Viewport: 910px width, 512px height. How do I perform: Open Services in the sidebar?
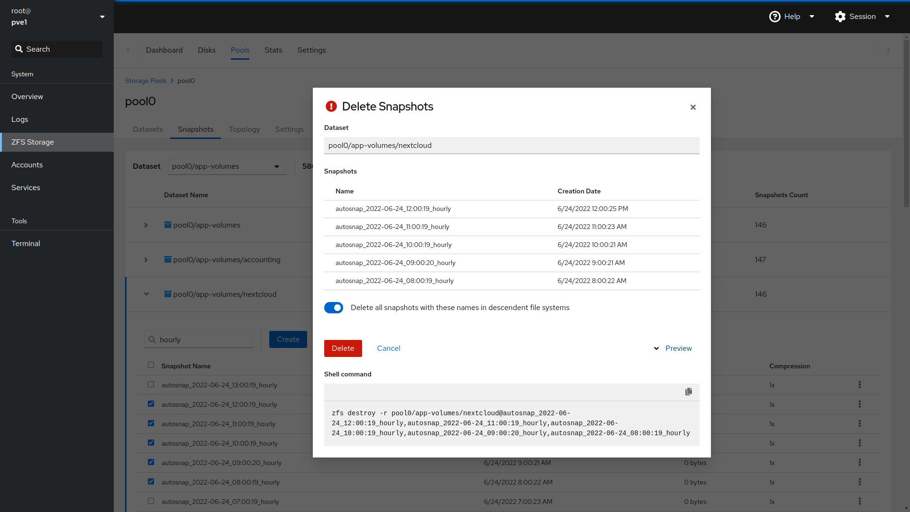click(x=57, y=188)
